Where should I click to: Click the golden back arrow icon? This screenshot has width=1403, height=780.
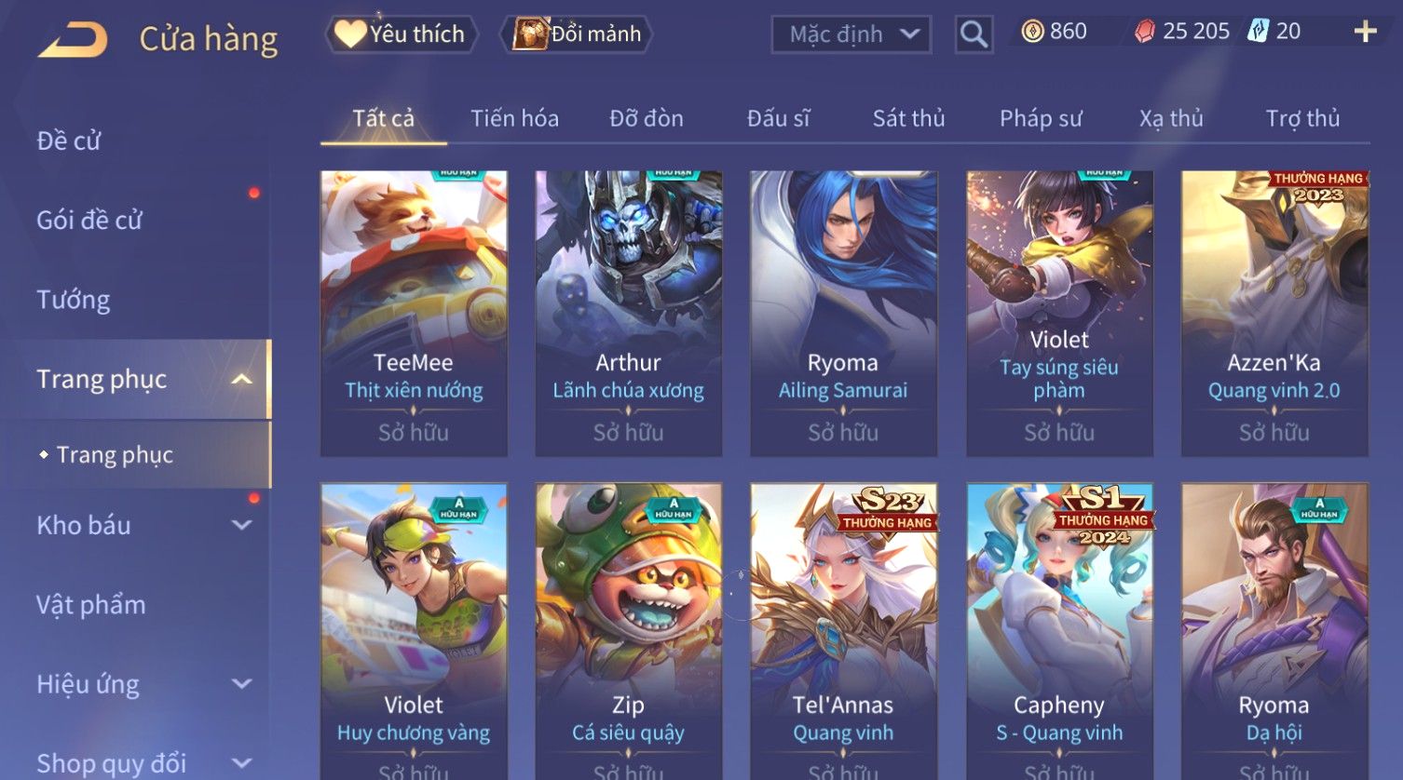[x=73, y=40]
